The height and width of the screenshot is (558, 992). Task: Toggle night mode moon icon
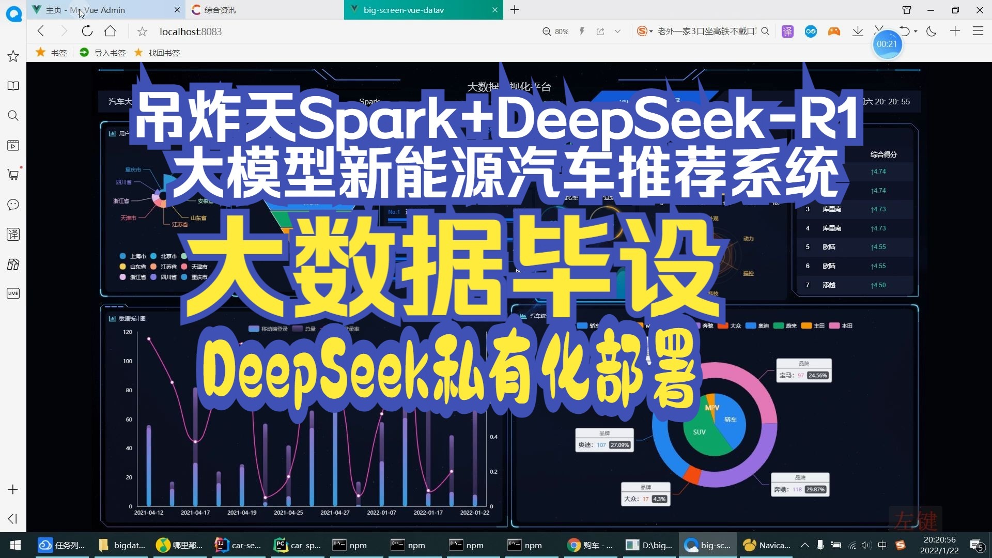coord(932,32)
